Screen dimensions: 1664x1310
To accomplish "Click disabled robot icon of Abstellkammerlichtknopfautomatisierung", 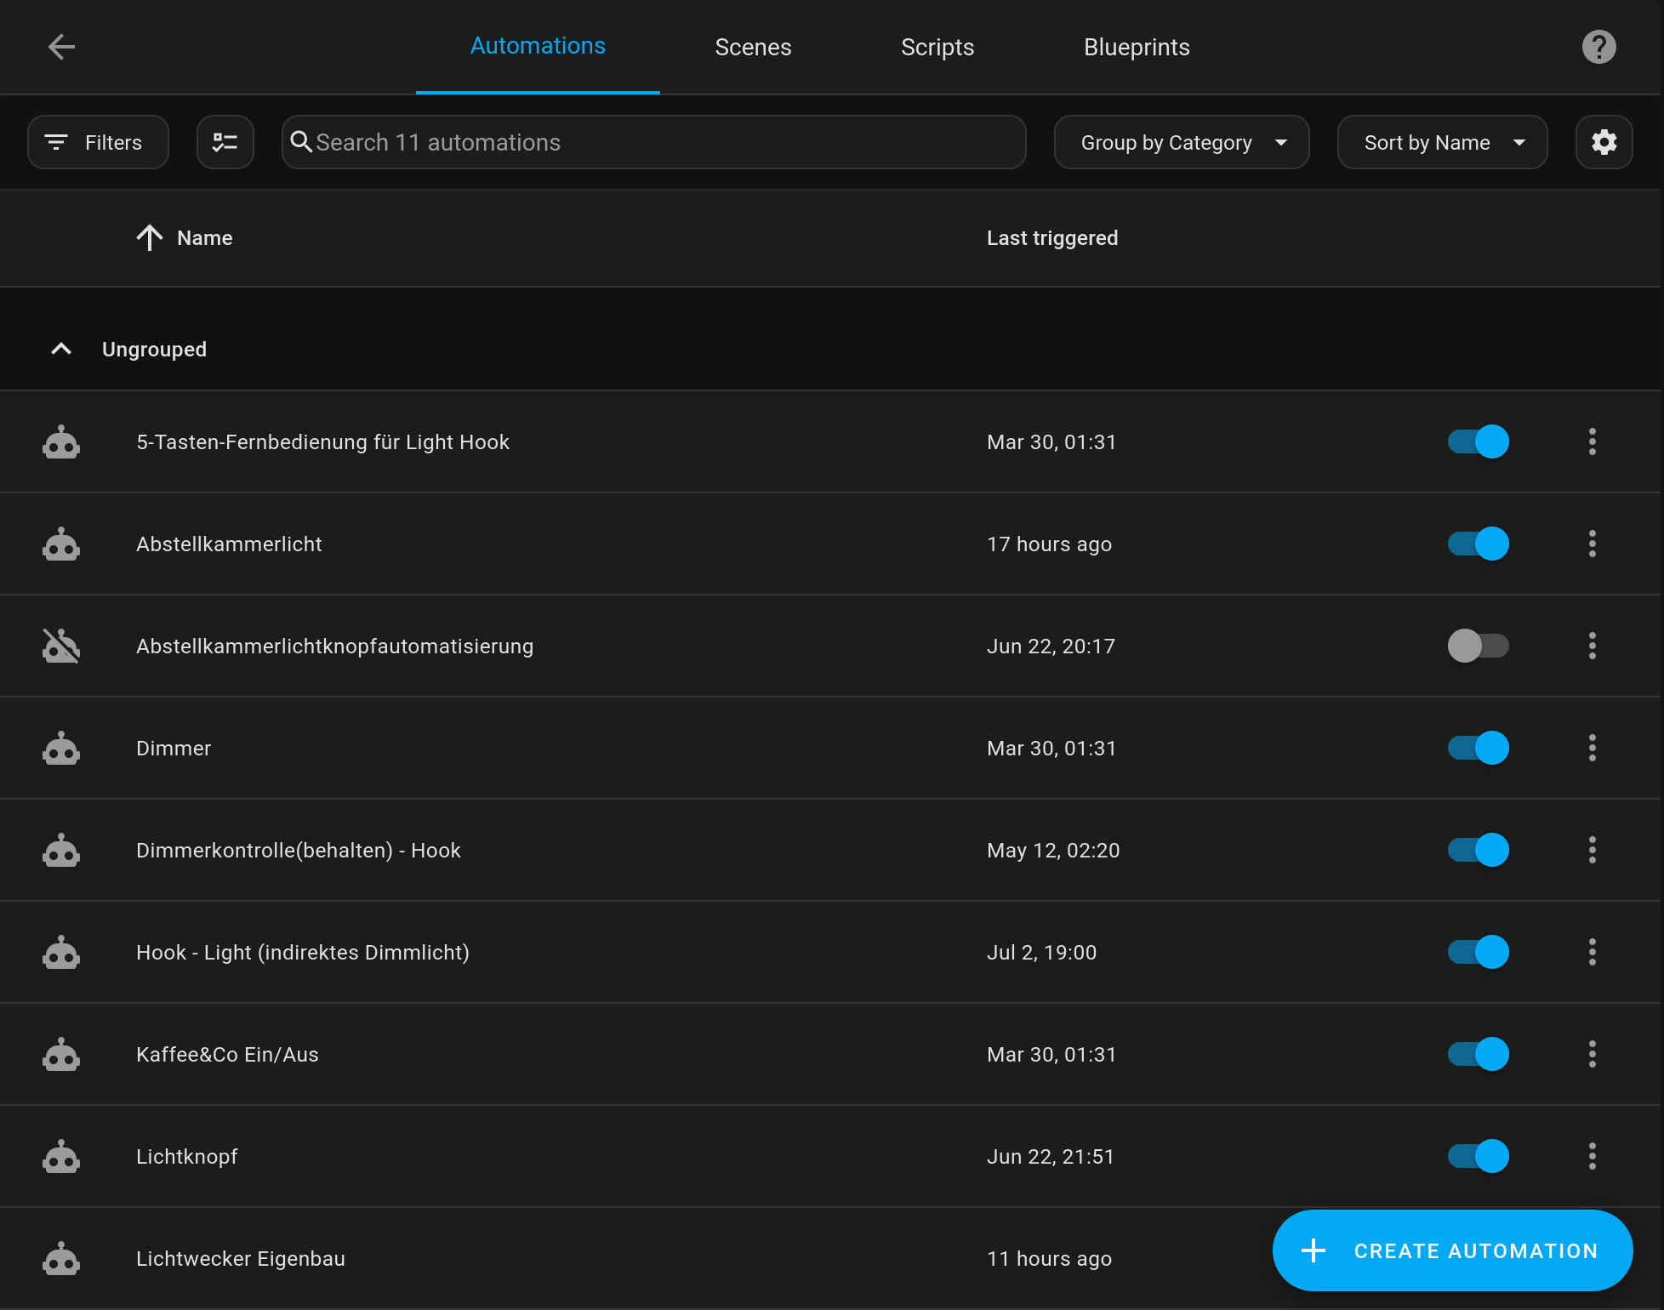I will tap(61, 646).
